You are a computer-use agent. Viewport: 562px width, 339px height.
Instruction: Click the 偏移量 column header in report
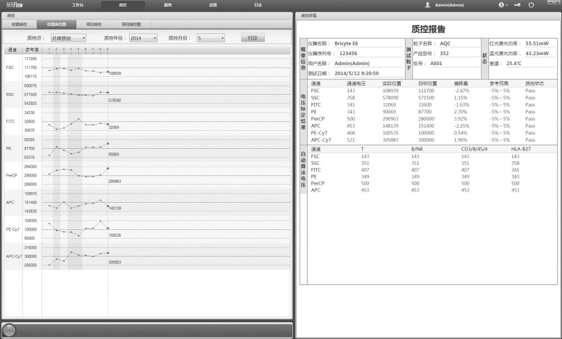tap(461, 84)
